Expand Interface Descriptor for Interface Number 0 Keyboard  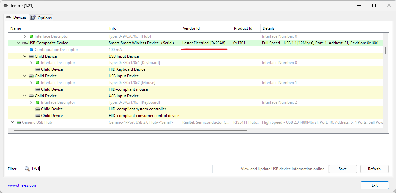pyautogui.click(x=31, y=63)
